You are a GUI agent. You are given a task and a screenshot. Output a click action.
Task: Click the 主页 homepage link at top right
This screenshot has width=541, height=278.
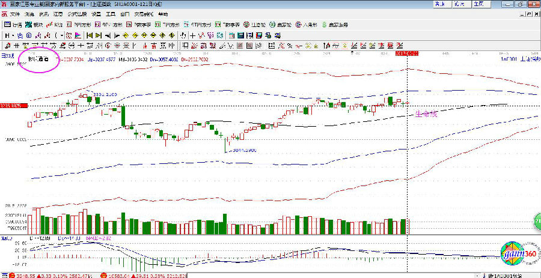(x=478, y=4)
